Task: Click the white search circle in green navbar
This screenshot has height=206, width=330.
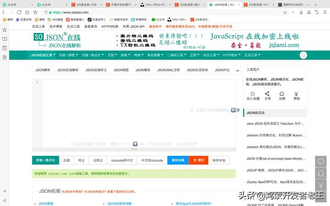Action: 303,55
